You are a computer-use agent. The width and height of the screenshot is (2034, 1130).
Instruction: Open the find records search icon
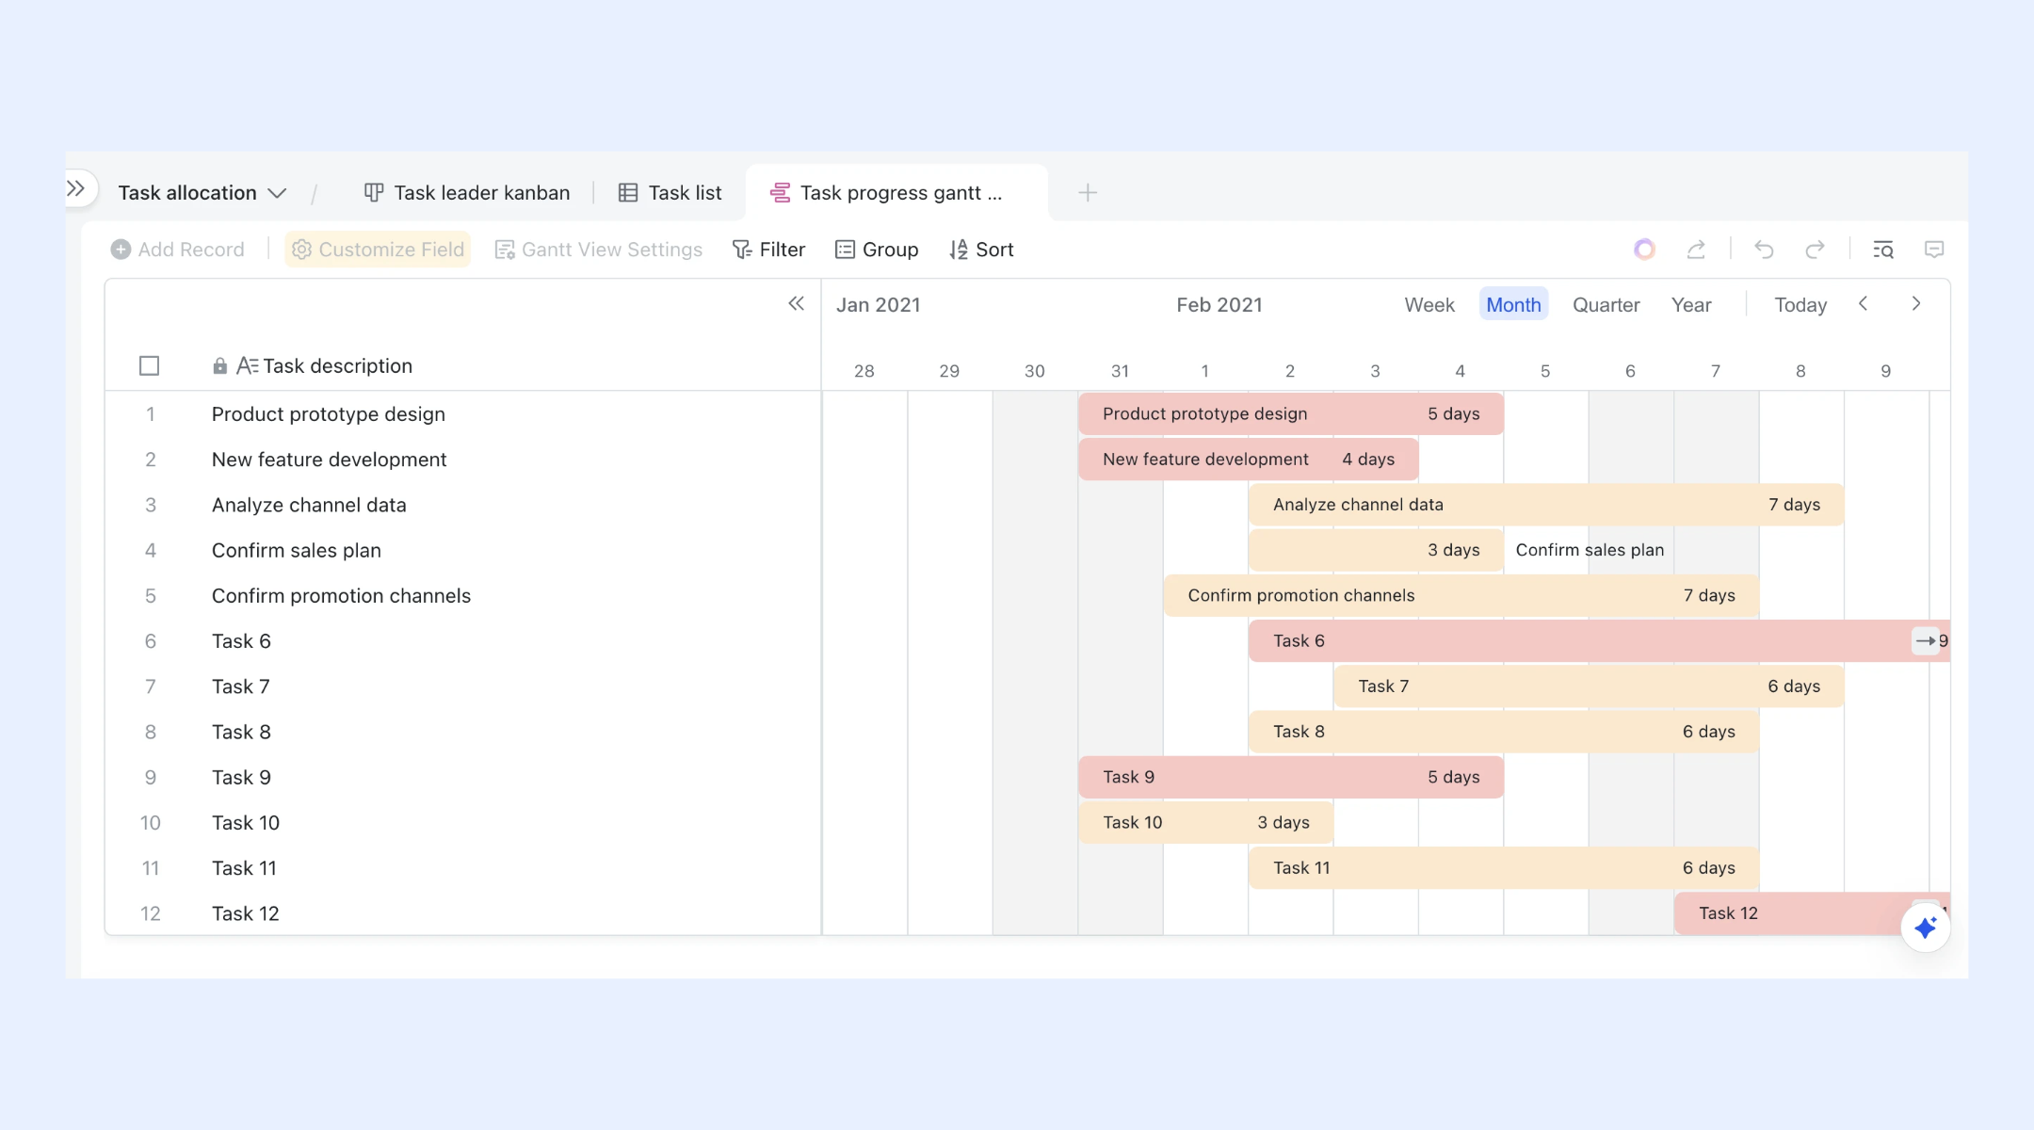click(1883, 250)
